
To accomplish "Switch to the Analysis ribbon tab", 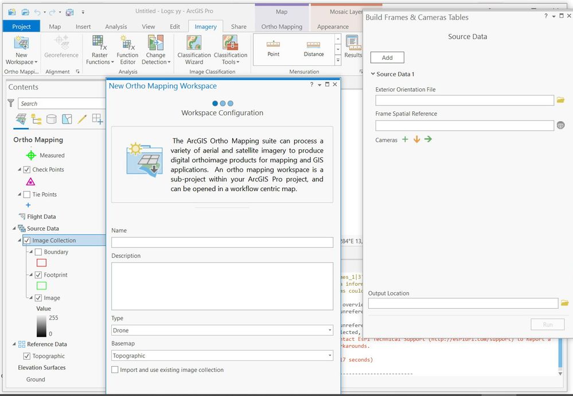I will coord(116,27).
